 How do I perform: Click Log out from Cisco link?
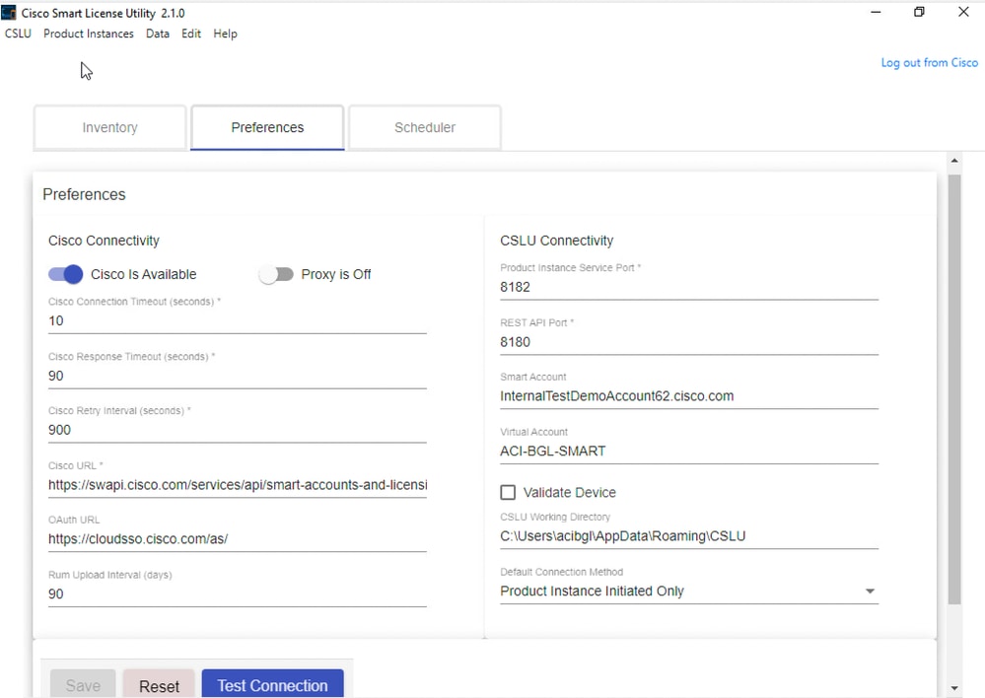(929, 63)
